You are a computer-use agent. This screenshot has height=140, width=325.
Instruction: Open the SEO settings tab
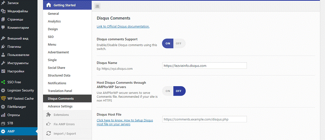68,37
